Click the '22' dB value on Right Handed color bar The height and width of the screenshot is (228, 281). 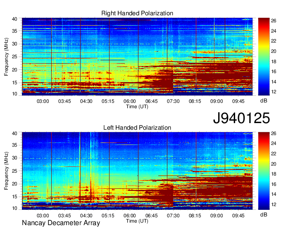274,41
